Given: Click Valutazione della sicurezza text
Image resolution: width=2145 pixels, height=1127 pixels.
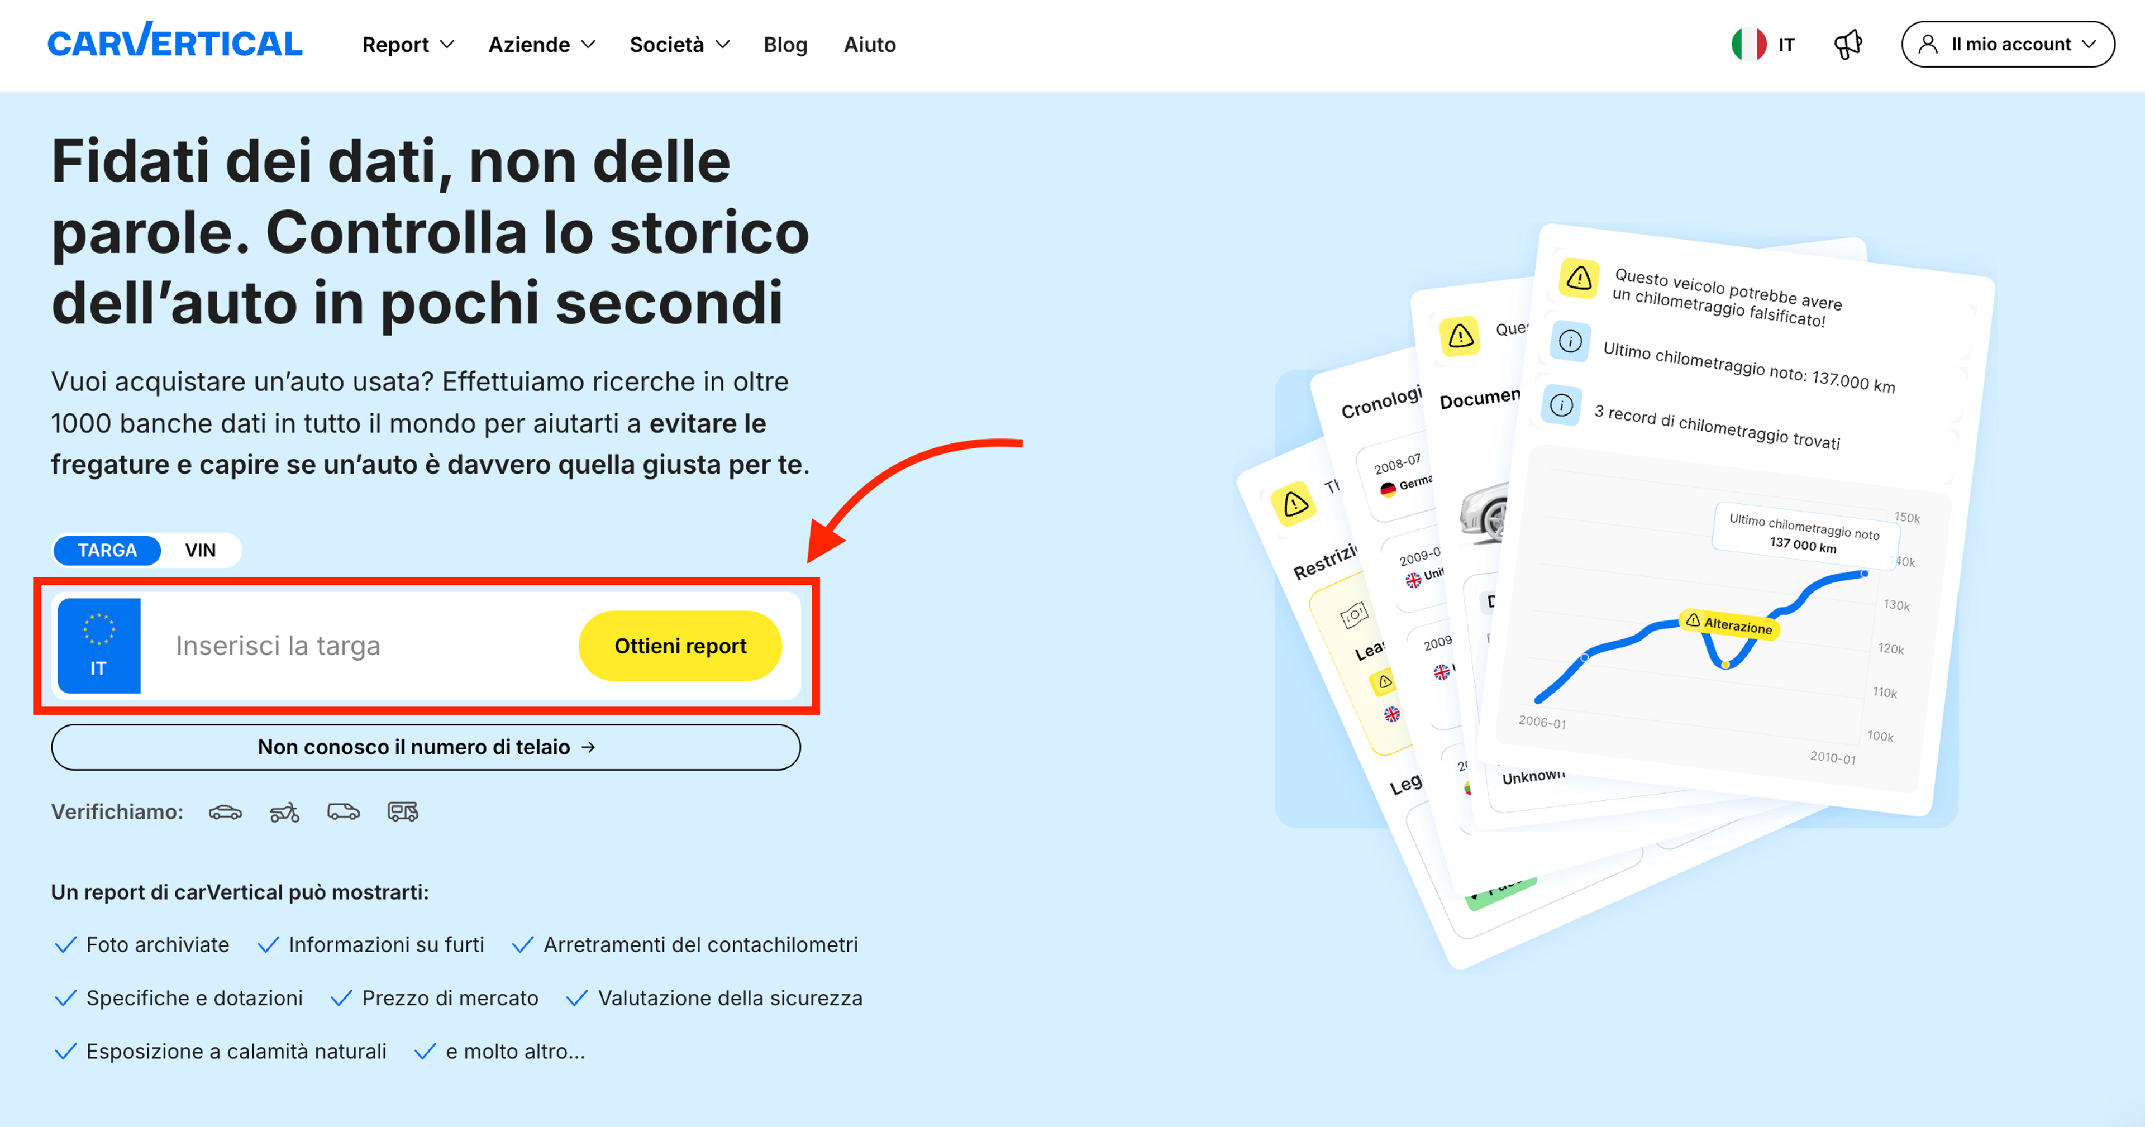Looking at the screenshot, I should click(x=730, y=998).
